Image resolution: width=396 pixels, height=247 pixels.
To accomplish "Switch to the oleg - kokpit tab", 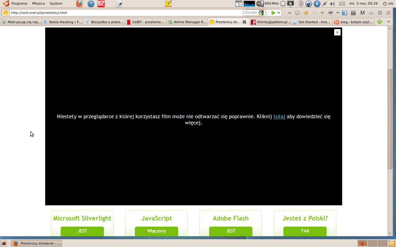I will pos(354,22).
